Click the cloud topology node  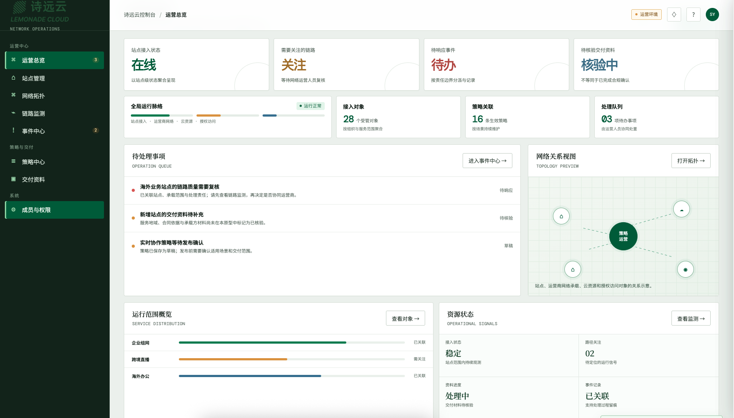(682, 209)
